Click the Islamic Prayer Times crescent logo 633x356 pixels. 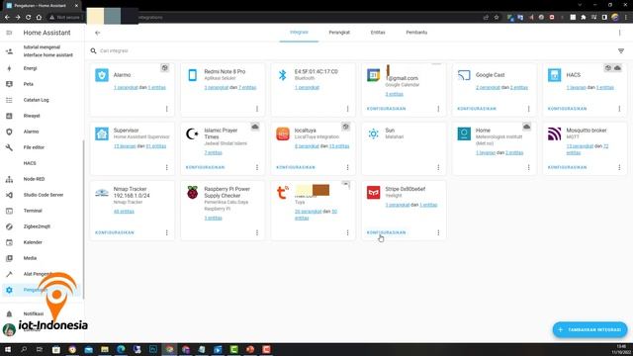[192, 133]
